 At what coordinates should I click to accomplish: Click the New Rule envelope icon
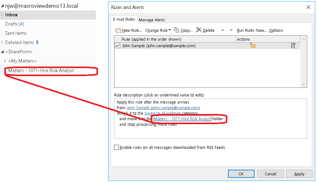(118, 30)
